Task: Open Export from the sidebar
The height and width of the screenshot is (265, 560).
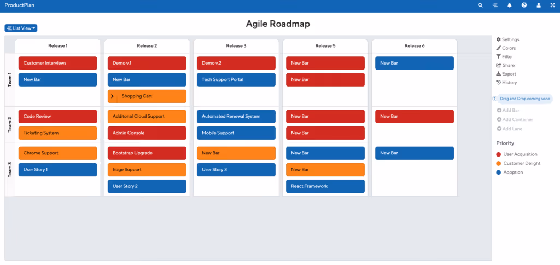Action: (506, 74)
